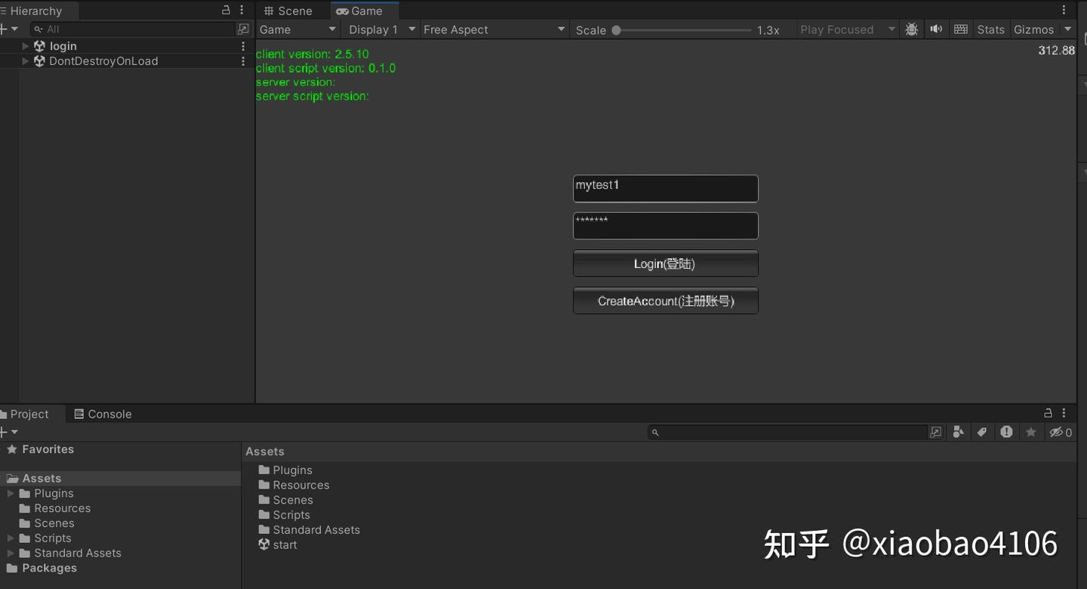Click the search-by-type icon in Project toolbar
Screen dimensions: 1087x589
point(959,431)
